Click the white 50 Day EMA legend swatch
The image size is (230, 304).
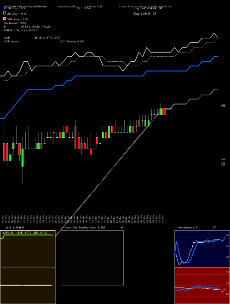(x=5, y=13)
